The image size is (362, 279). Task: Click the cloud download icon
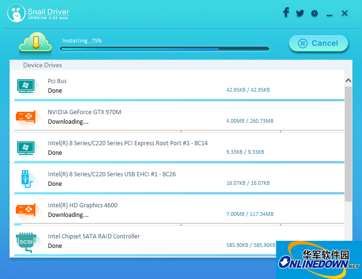click(35, 42)
